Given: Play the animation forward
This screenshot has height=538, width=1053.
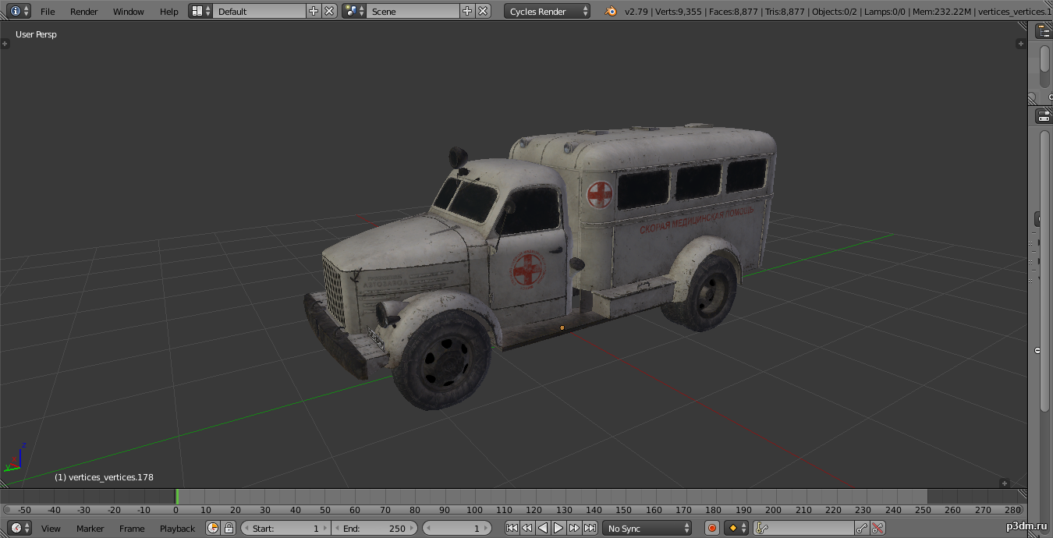Looking at the screenshot, I should 558,528.
